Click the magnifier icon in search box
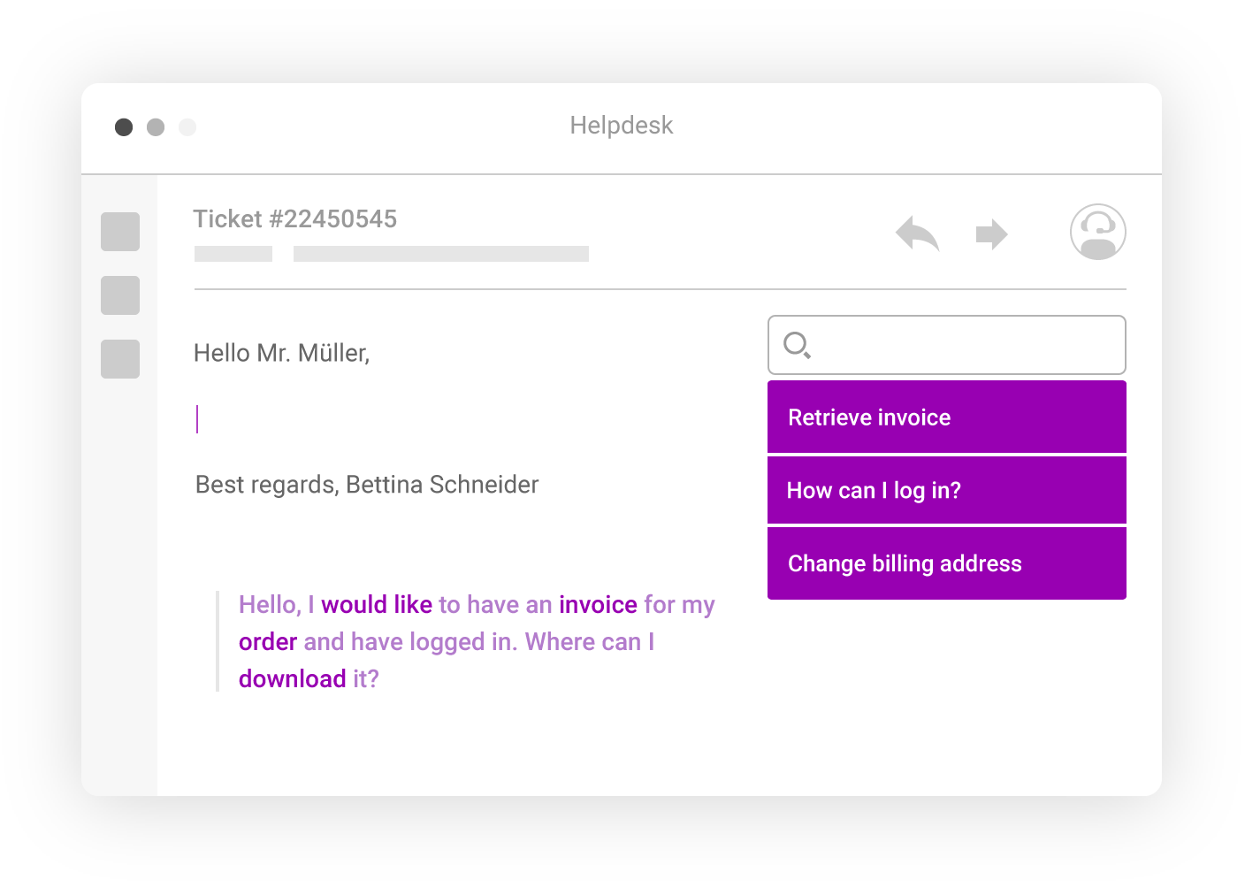 pos(798,345)
